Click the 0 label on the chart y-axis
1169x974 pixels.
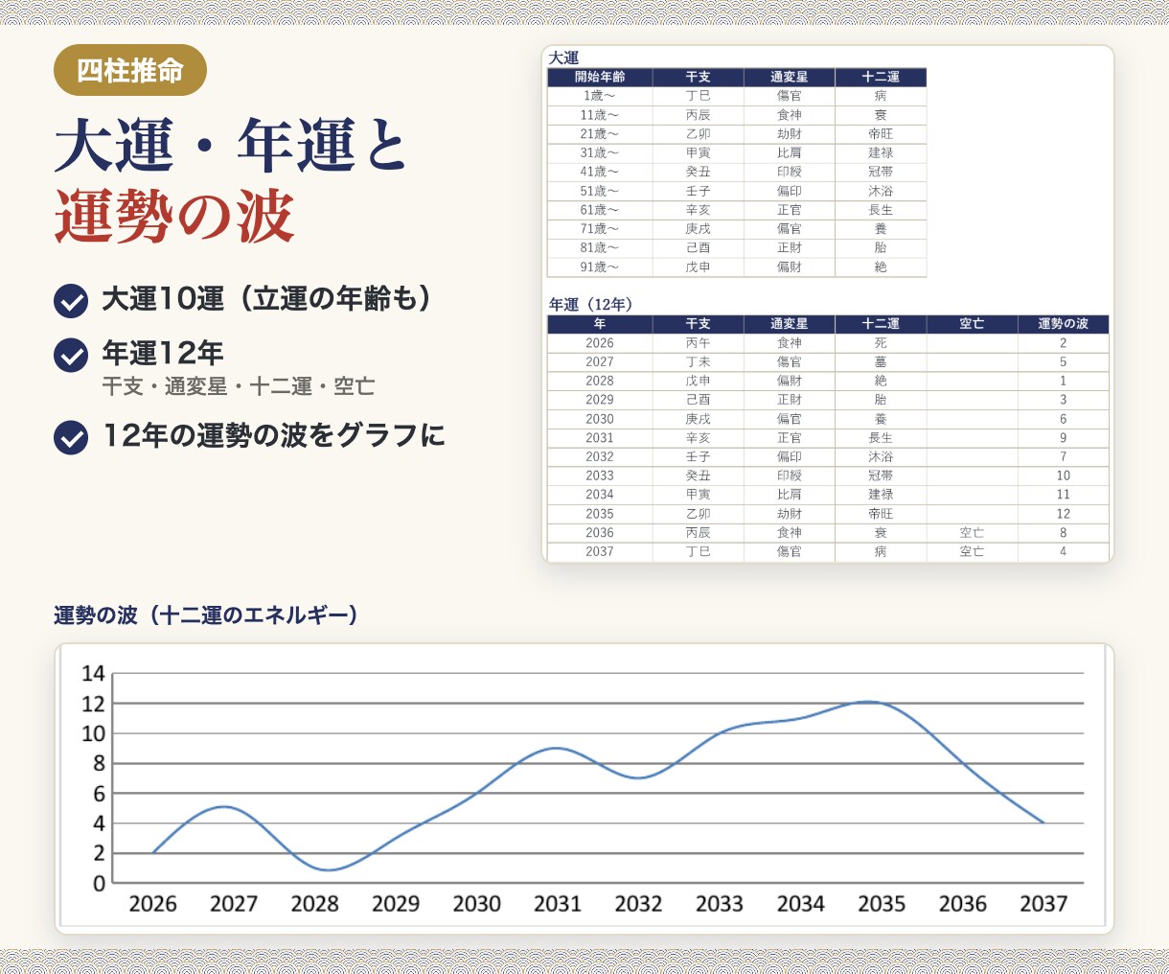coord(99,883)
